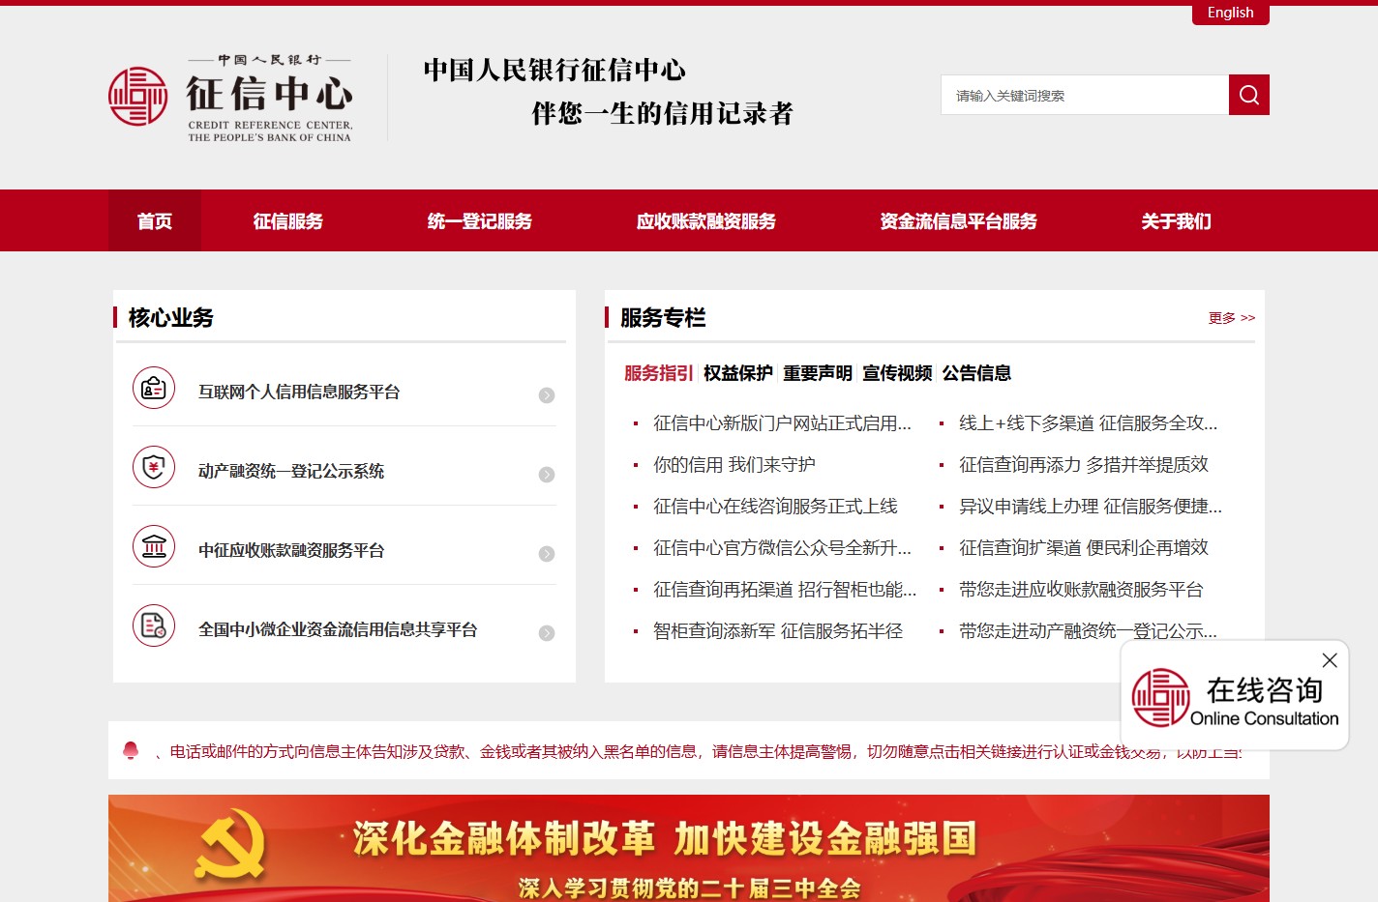Open article 征信查询再添力 多措并举提质效

tap(1084, 465)
